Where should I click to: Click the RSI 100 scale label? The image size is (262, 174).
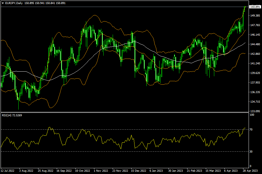coord(252,115)
